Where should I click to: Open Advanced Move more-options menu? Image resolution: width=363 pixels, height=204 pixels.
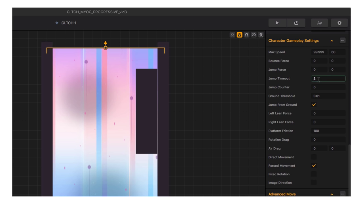(x=343, y=194)
